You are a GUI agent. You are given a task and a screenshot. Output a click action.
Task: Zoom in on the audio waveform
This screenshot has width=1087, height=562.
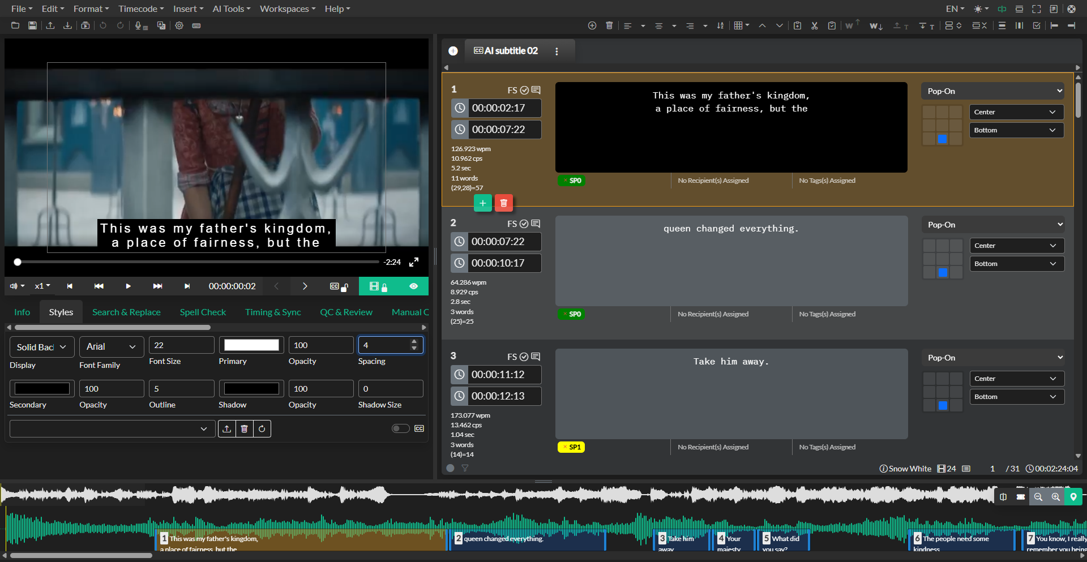pyautogui.click(x=1055, y=497)
